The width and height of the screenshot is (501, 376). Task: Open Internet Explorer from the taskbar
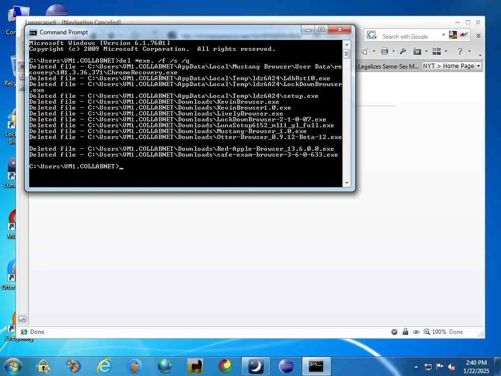[104, 366]
